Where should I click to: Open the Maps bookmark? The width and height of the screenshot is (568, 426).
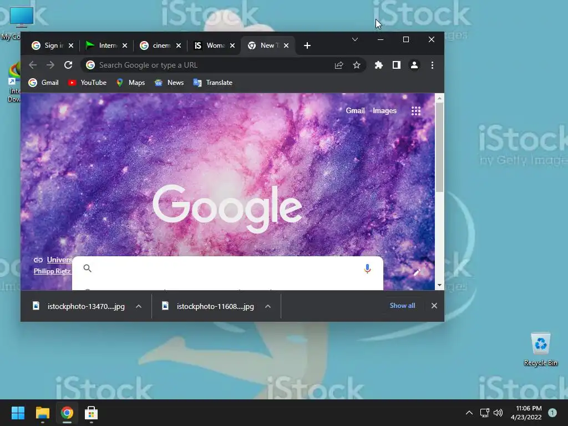coord(130,83)
